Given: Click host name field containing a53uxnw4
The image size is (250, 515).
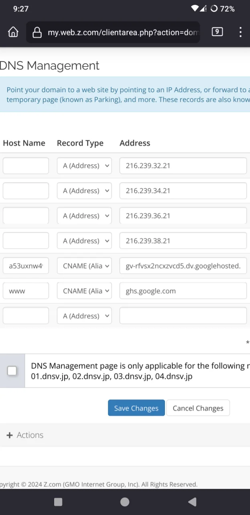Looking at the screenshot, I should tap(26, 266).
